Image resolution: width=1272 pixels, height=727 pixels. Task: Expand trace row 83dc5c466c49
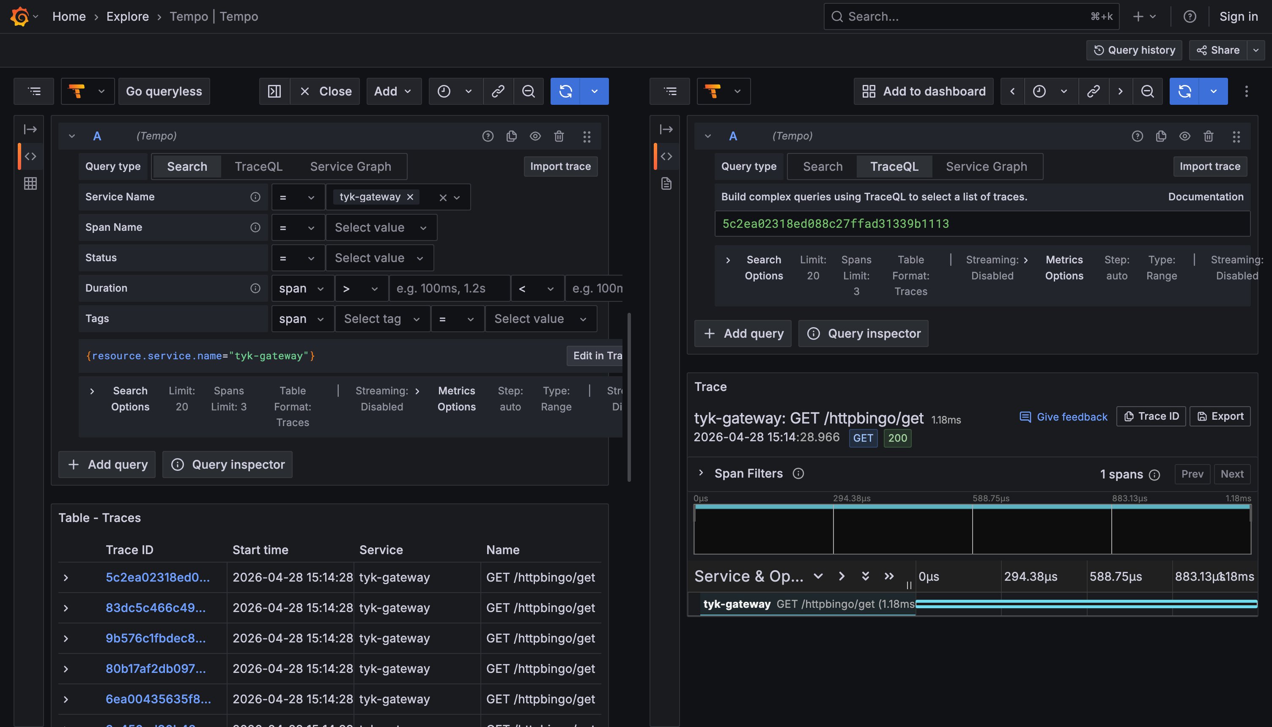click(66, 608)
